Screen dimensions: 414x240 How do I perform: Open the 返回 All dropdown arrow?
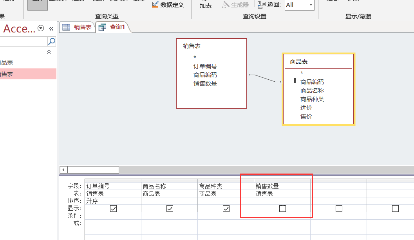(311, 5)
